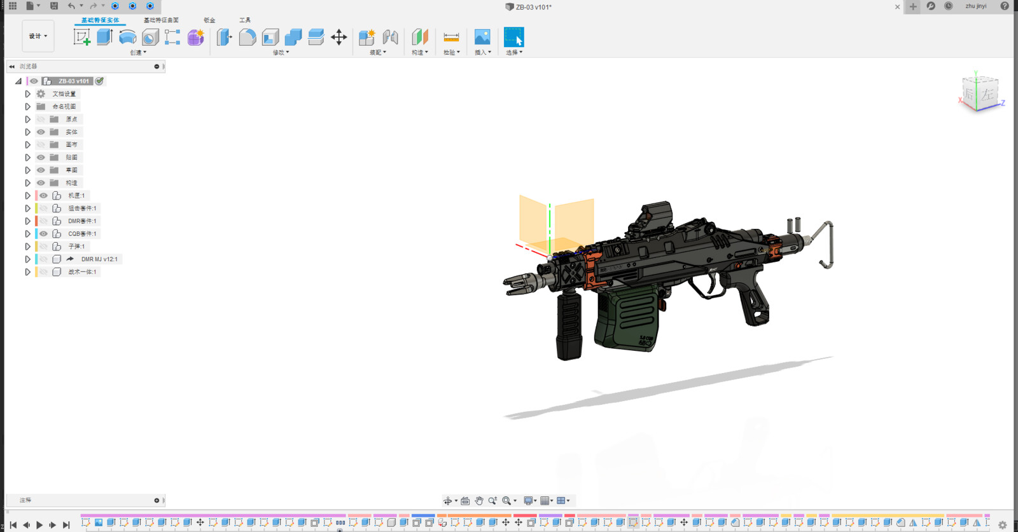Image resolution: width=1018 pixels, height=532 pixels.
Task: Open the 选择 menu
Action: (x=514, y=53)
